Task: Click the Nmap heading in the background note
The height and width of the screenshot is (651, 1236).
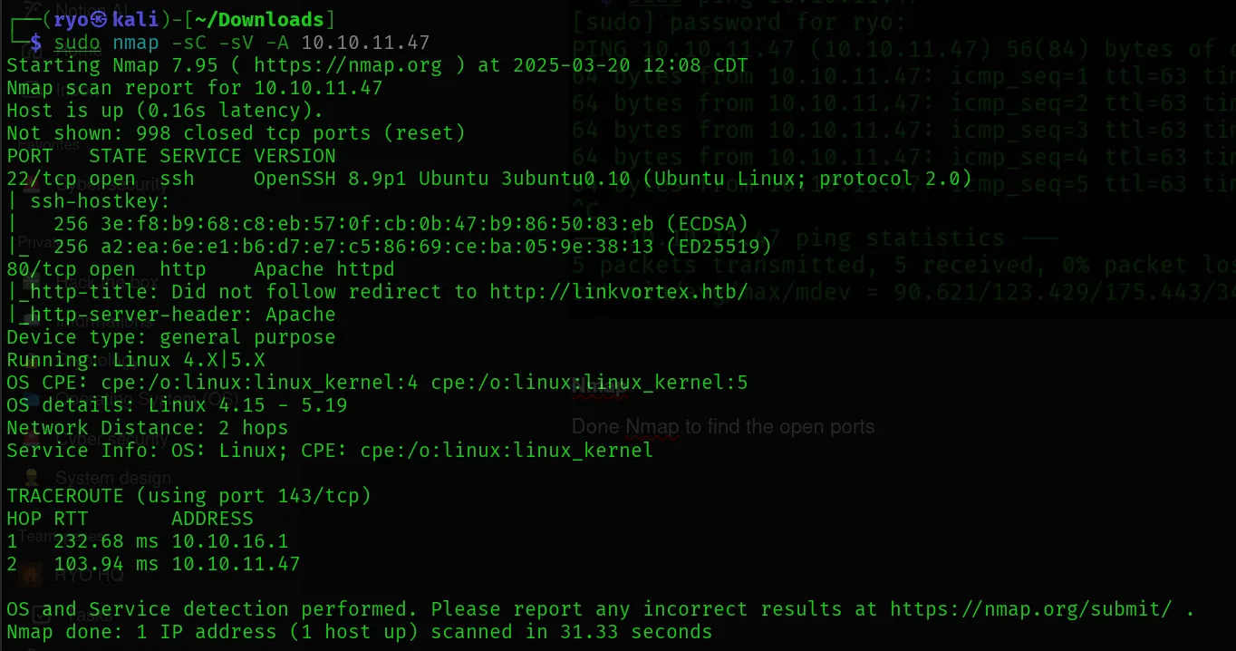Action: point(600,391)
